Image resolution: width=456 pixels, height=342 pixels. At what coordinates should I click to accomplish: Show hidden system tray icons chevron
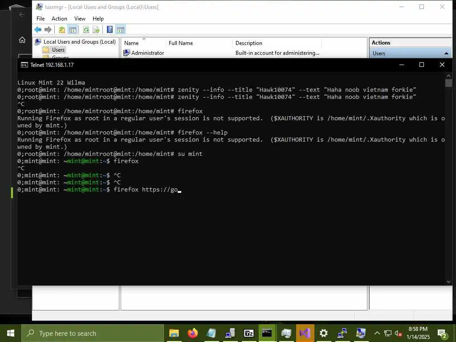click(x=377, y=333)
